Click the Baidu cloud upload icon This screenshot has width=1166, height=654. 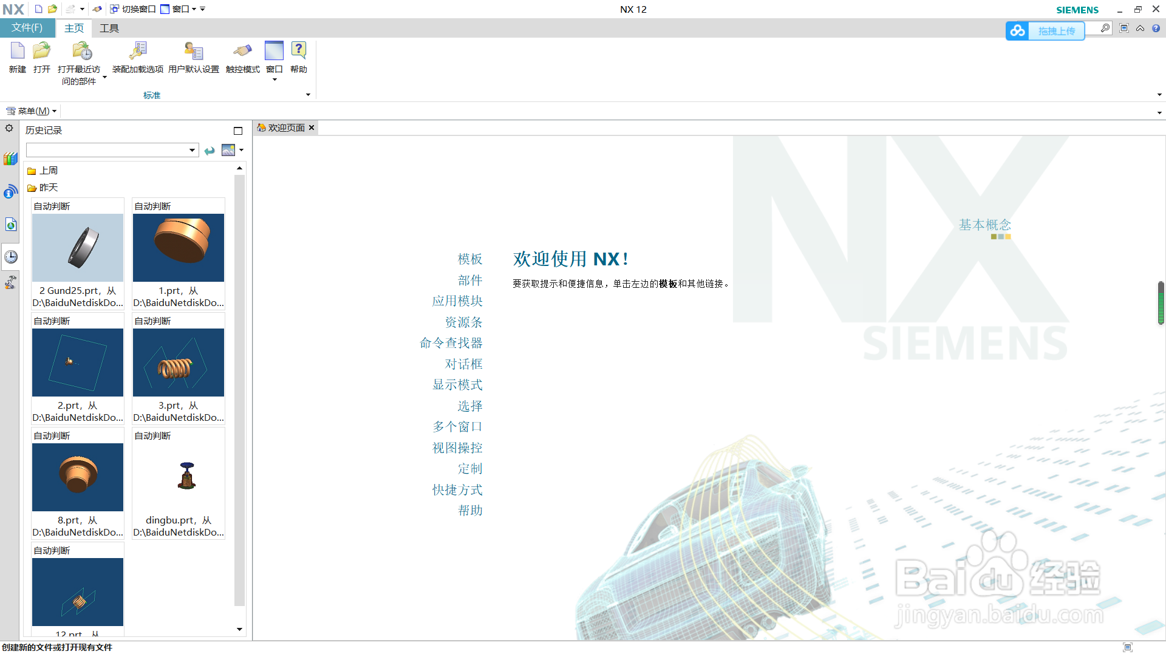[1018, 30]
